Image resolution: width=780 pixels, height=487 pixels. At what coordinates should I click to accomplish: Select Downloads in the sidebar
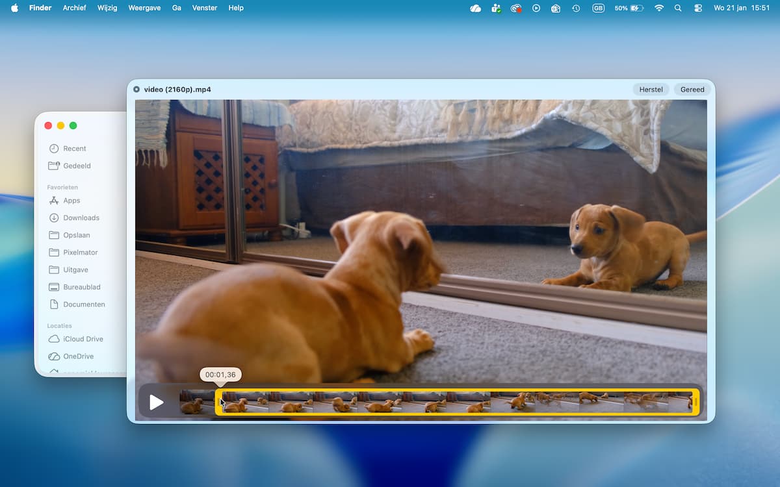coord(81,218)
